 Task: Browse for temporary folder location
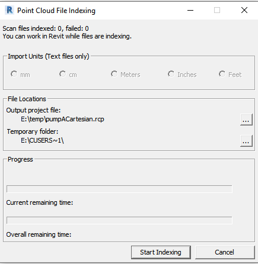coord(246,141)
